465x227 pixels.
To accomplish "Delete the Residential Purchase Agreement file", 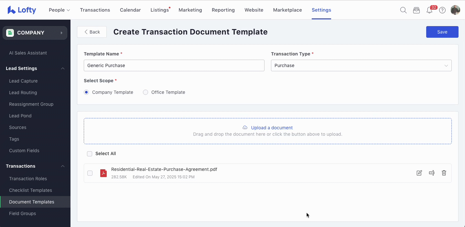I will pyautogui.click(x=444, y=173).
